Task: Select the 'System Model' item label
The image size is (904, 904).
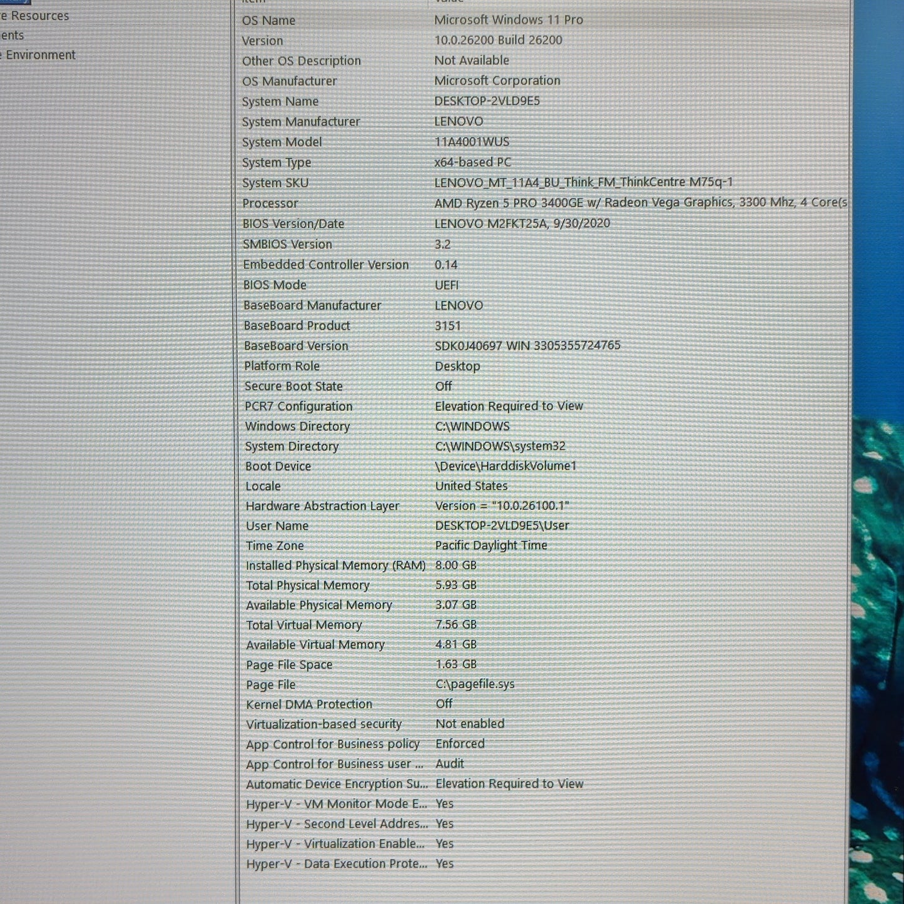Action: click(x=282, y=142)
